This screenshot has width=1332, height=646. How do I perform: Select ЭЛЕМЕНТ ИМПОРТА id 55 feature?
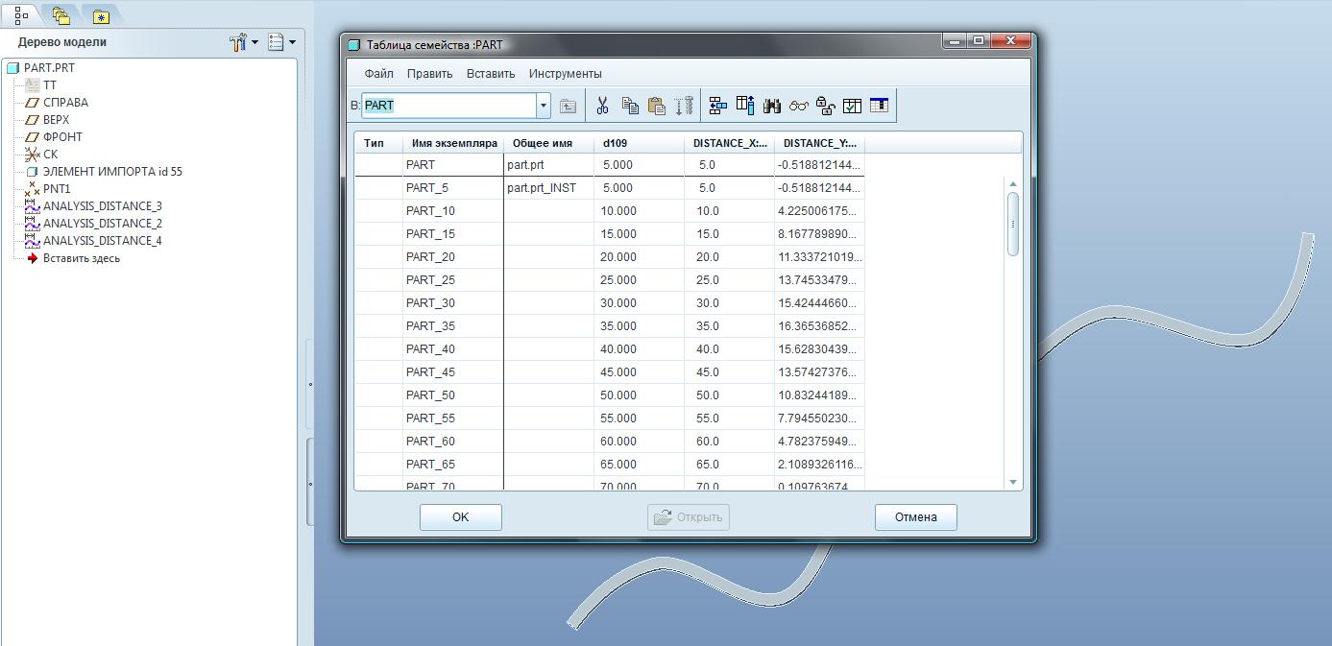(x=104, y=172)
